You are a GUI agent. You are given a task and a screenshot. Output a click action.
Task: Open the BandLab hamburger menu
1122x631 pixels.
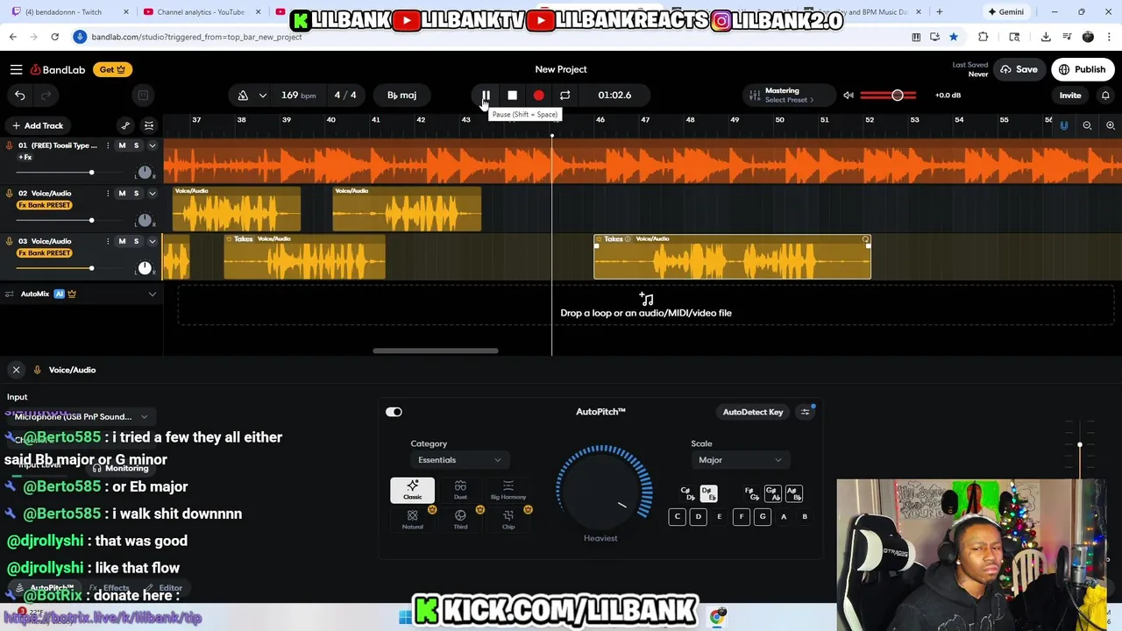(16, 69)
